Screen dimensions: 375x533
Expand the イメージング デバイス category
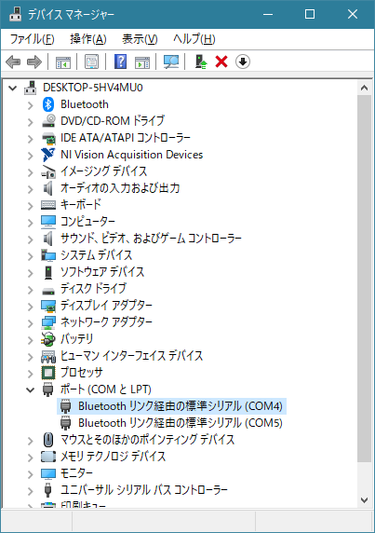click(x=30, y=172)
